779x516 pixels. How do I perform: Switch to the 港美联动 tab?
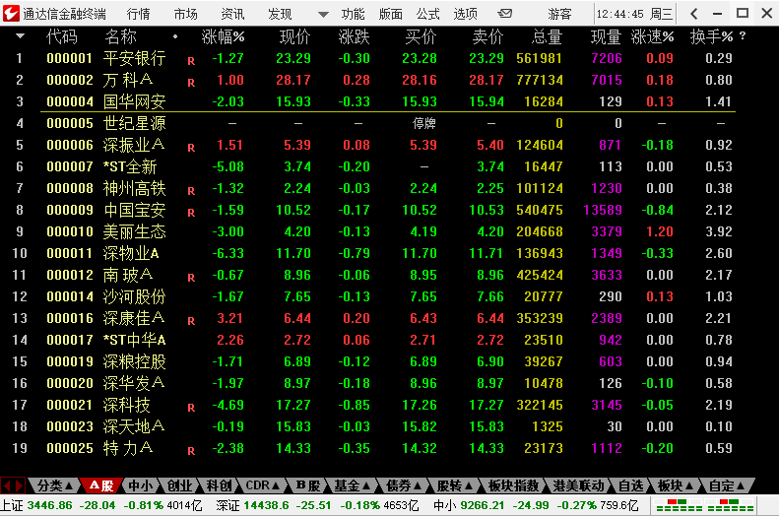[578, 485]
